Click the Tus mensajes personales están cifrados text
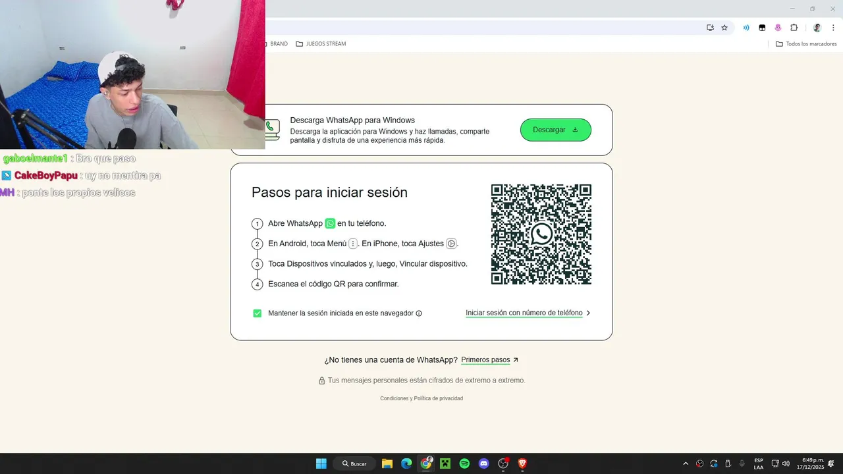843x474 pixels. pyautogui.click(x=426, y=381)
